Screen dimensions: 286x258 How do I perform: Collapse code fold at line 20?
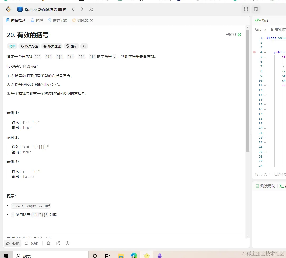click(x=265, y=128)
